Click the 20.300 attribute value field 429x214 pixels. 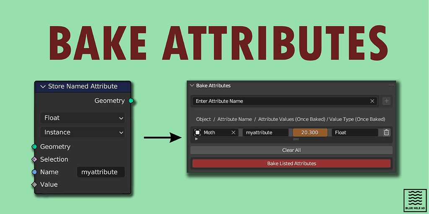(x=310, y=132)
